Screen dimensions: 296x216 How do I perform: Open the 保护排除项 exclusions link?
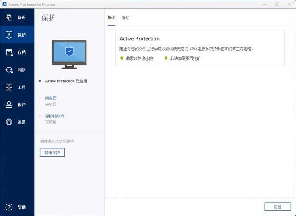[55, 116]
